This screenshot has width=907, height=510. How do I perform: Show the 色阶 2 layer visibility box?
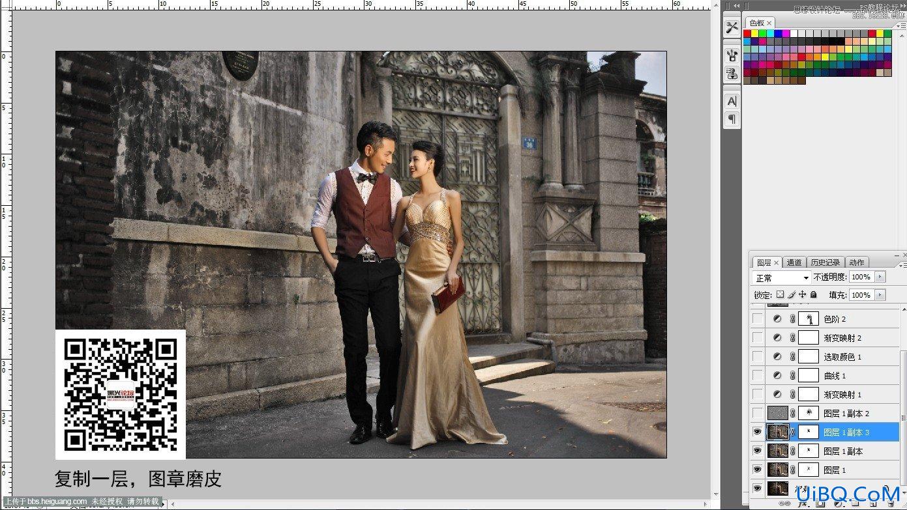click(x=757, y=319)
